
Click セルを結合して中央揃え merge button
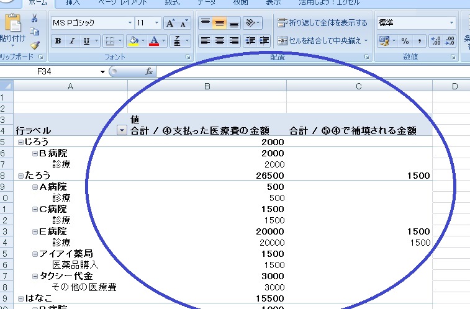tap(319, 41)
